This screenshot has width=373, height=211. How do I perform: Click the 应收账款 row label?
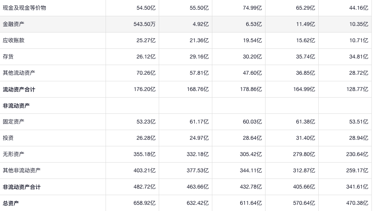click(x=14, y=40)
